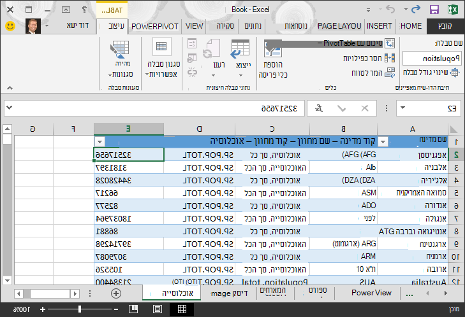Click the sheet-tab scroll arrow next to the ellipsis
Screen dimensions: 465x317
[x=427, y=293]
